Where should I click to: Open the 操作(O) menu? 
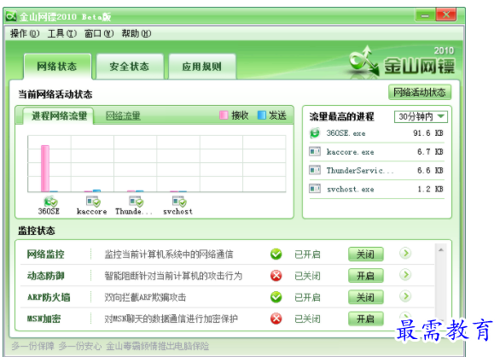pyautogui.click(x=25, y=33)
